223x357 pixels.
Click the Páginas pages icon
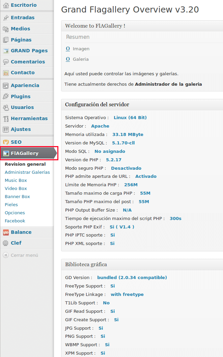tap(6, 40)
